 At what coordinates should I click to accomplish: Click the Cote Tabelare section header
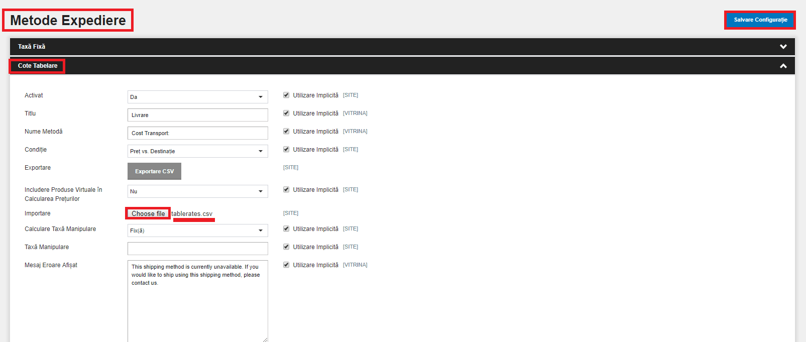click(402, 66)
